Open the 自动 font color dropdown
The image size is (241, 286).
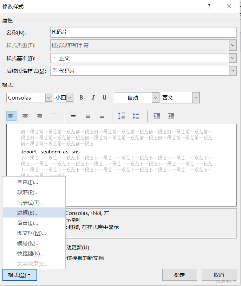pyautogui.click(x=155, y=97)
